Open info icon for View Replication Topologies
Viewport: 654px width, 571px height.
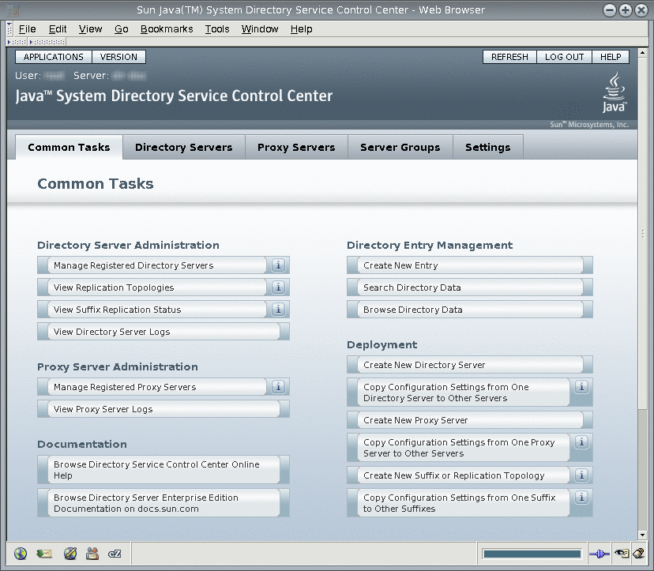tap(278, 287)
